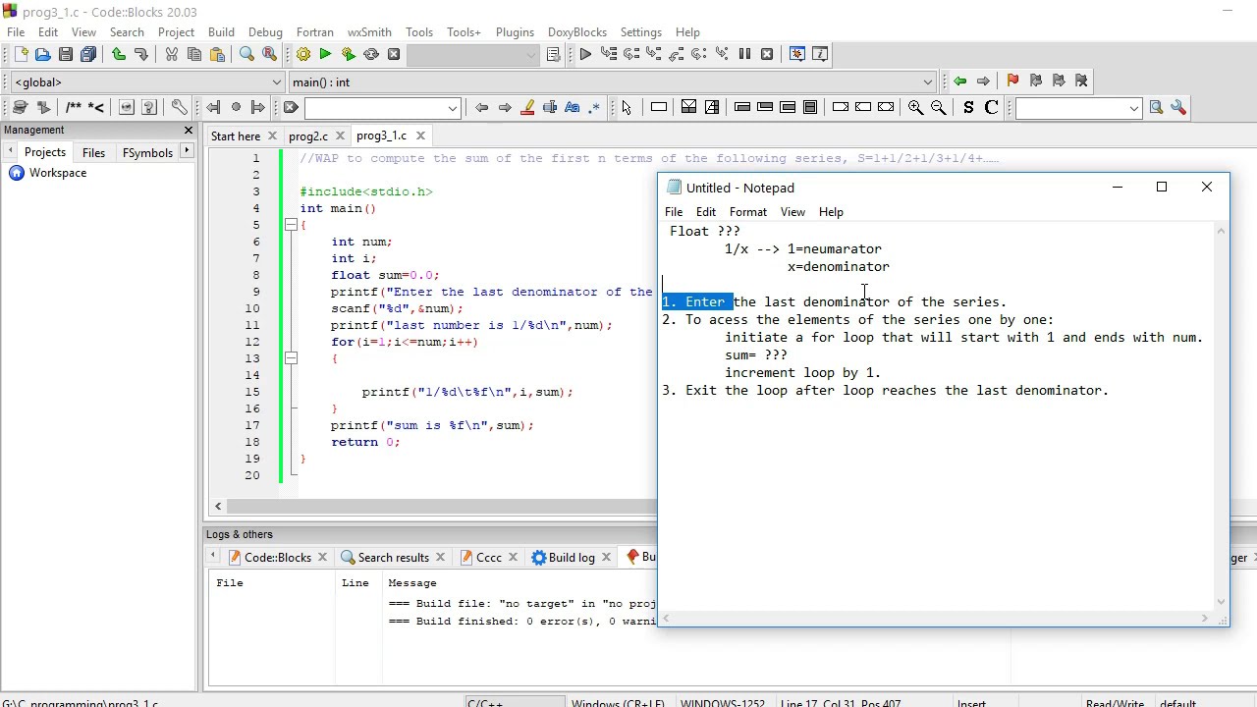The image size is (1257, 707).
Task: Click the Rebuild icon
Action: coord(371,55)
